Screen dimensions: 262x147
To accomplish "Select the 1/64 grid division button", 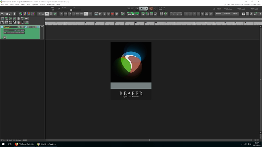I will coord(86,14).
